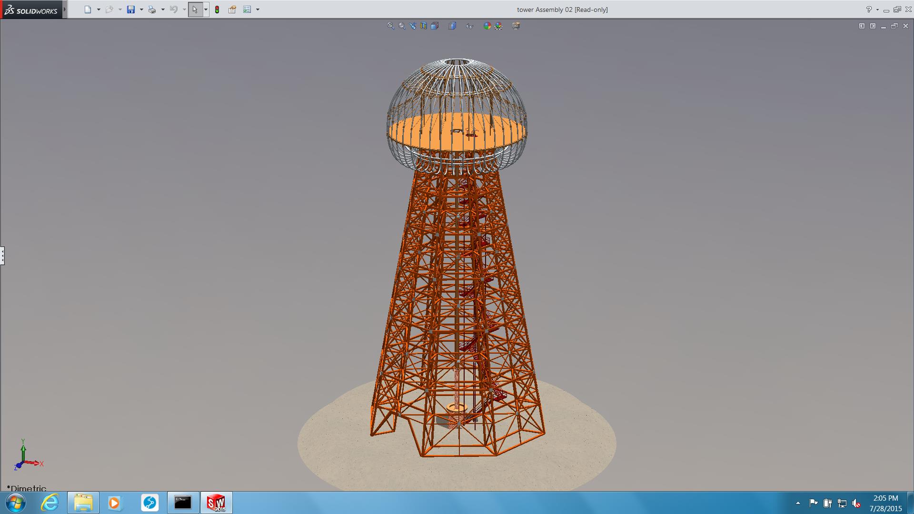
Task: Open the Options dropdown arrow
Action: 258,10
